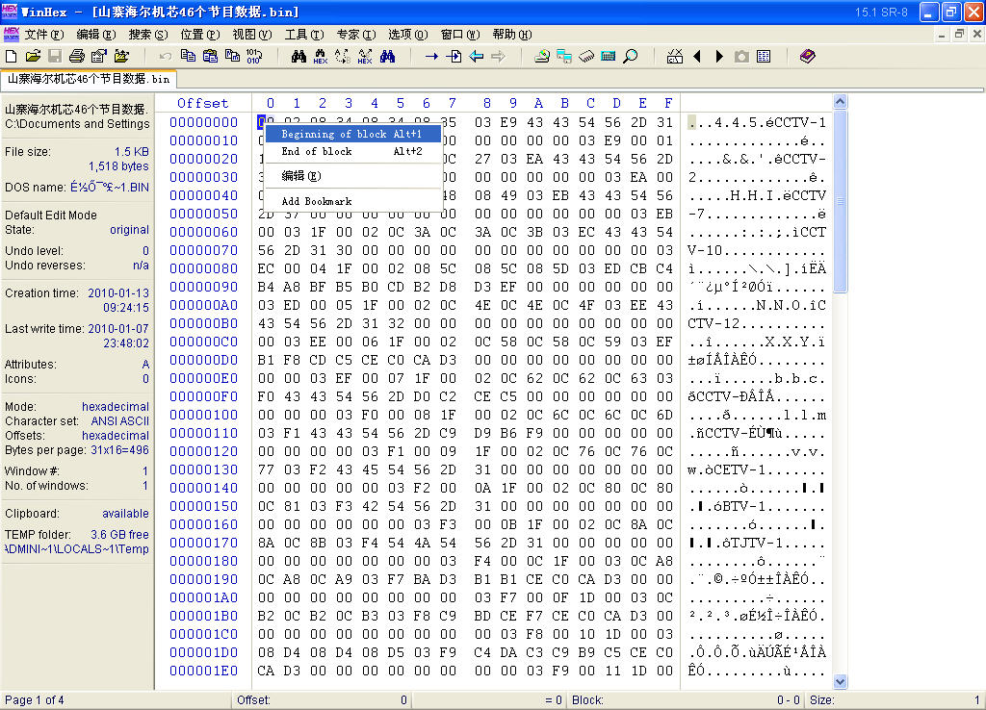The height and width of the screenshot is (710, 986).
Task: Open the disk explorer two-computers icon
Action: click(x=564, y=57)
